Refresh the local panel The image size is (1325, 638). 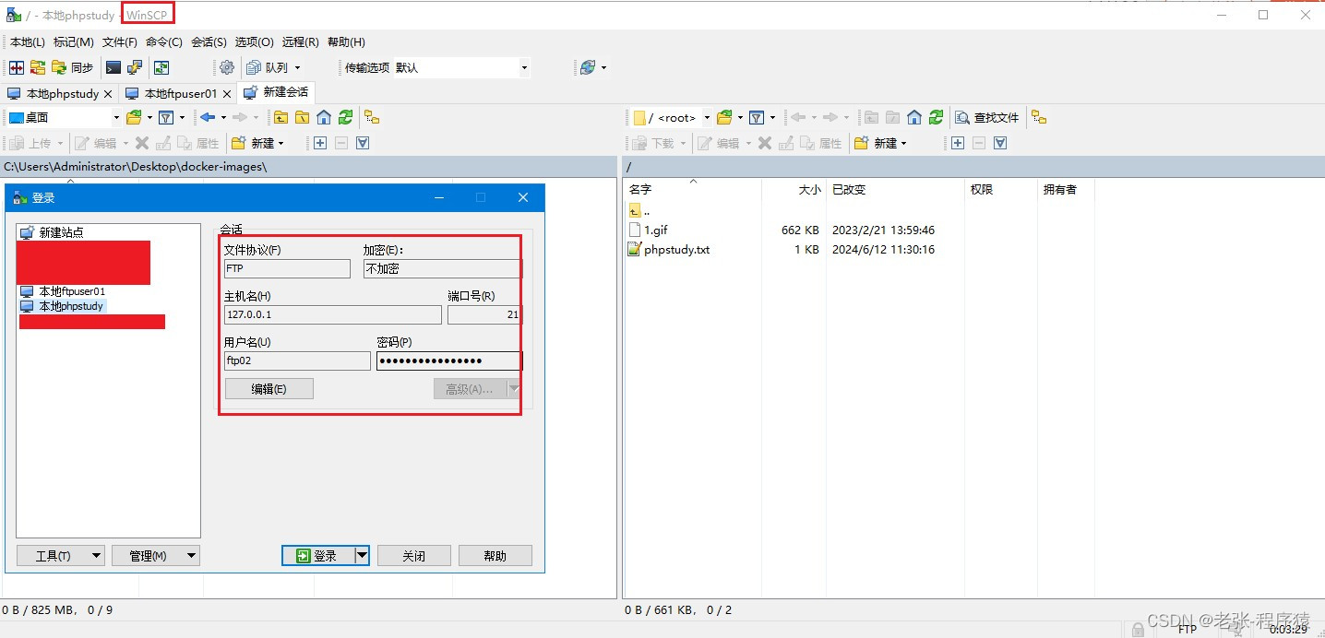345,117
